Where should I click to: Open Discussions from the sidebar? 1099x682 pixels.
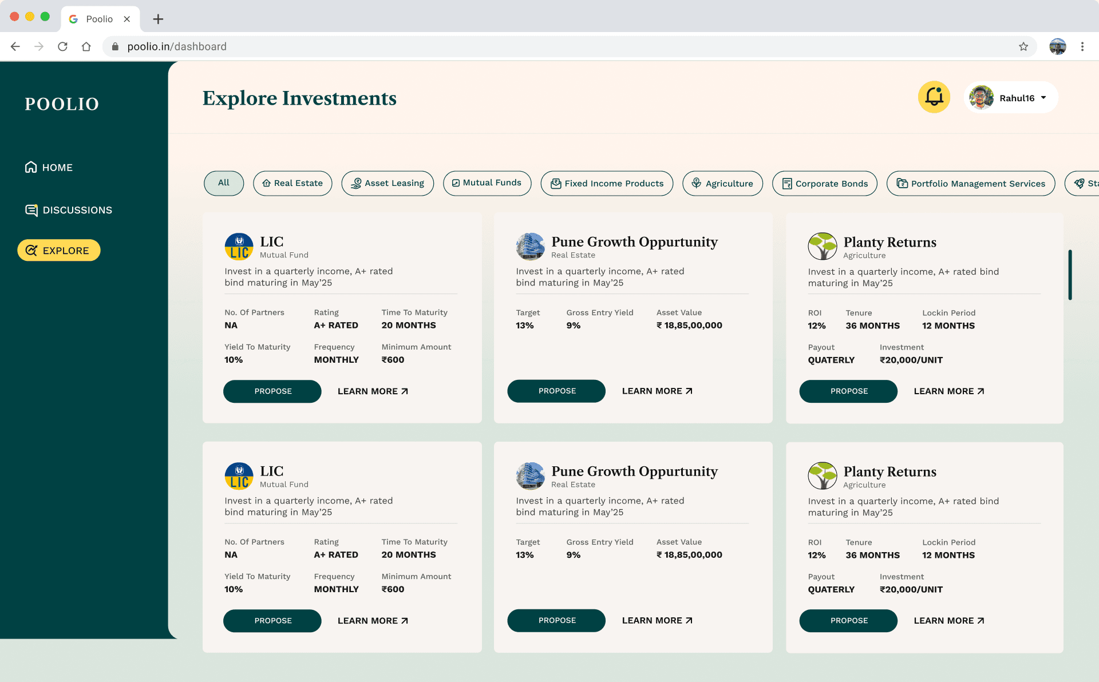[69, 210]
